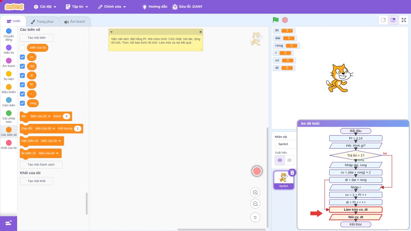
Task: Open the Hiển thị blocks category
Action: [9, 49]
